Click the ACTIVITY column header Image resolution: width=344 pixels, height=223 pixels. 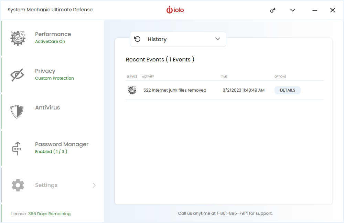148,77
